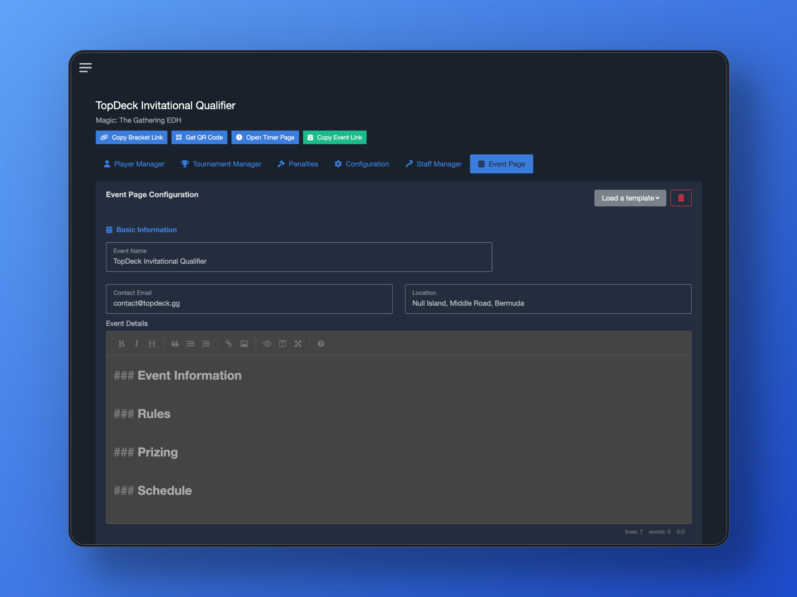Insert a bulleted list in editor
This screenshot has height=597, width=797.
(x=190, y=344)
